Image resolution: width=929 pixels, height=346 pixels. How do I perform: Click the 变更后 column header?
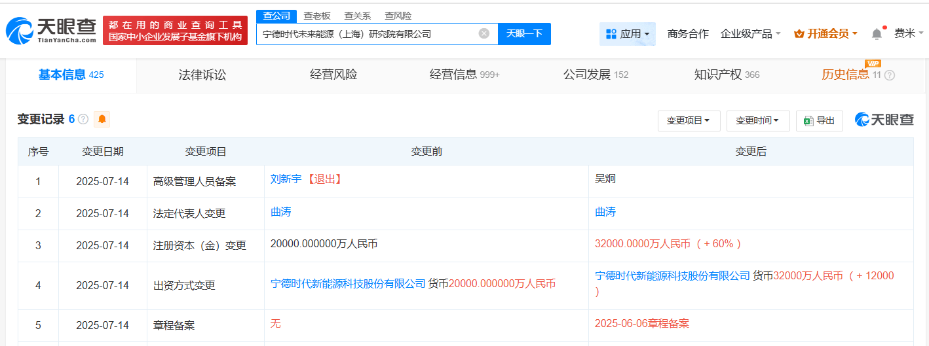751,152
